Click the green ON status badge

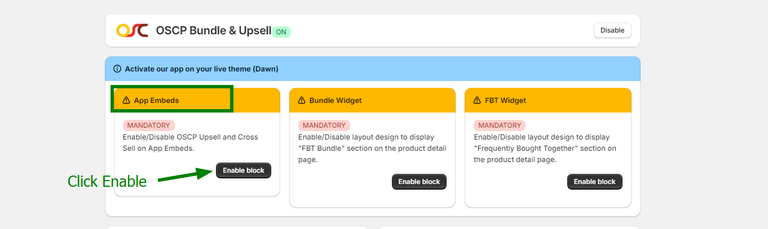tap(281, 32)
